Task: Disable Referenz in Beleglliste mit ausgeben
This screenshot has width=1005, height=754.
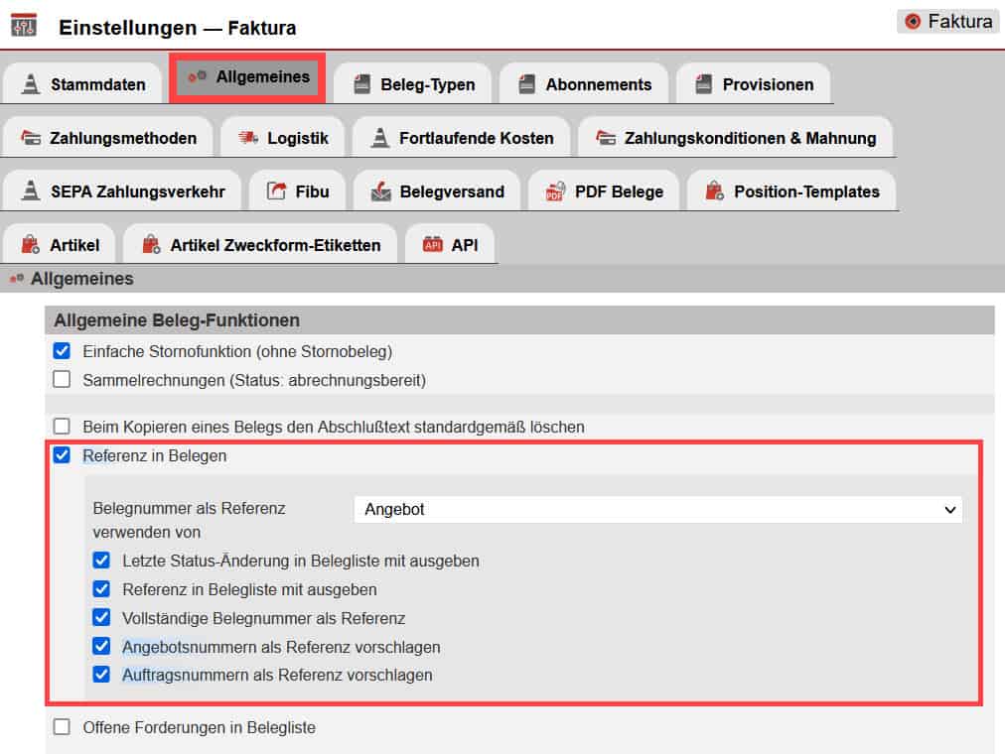Action: point(101,589)
